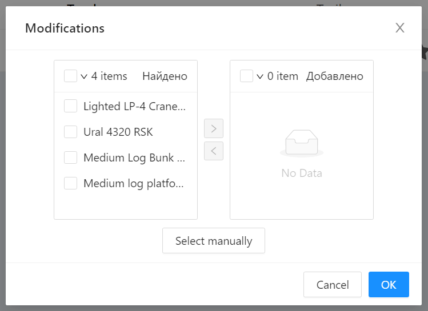Close the Modifications dialog with the X icon
Viewport: 428px width, 311px height.
(x=400, y=28)
